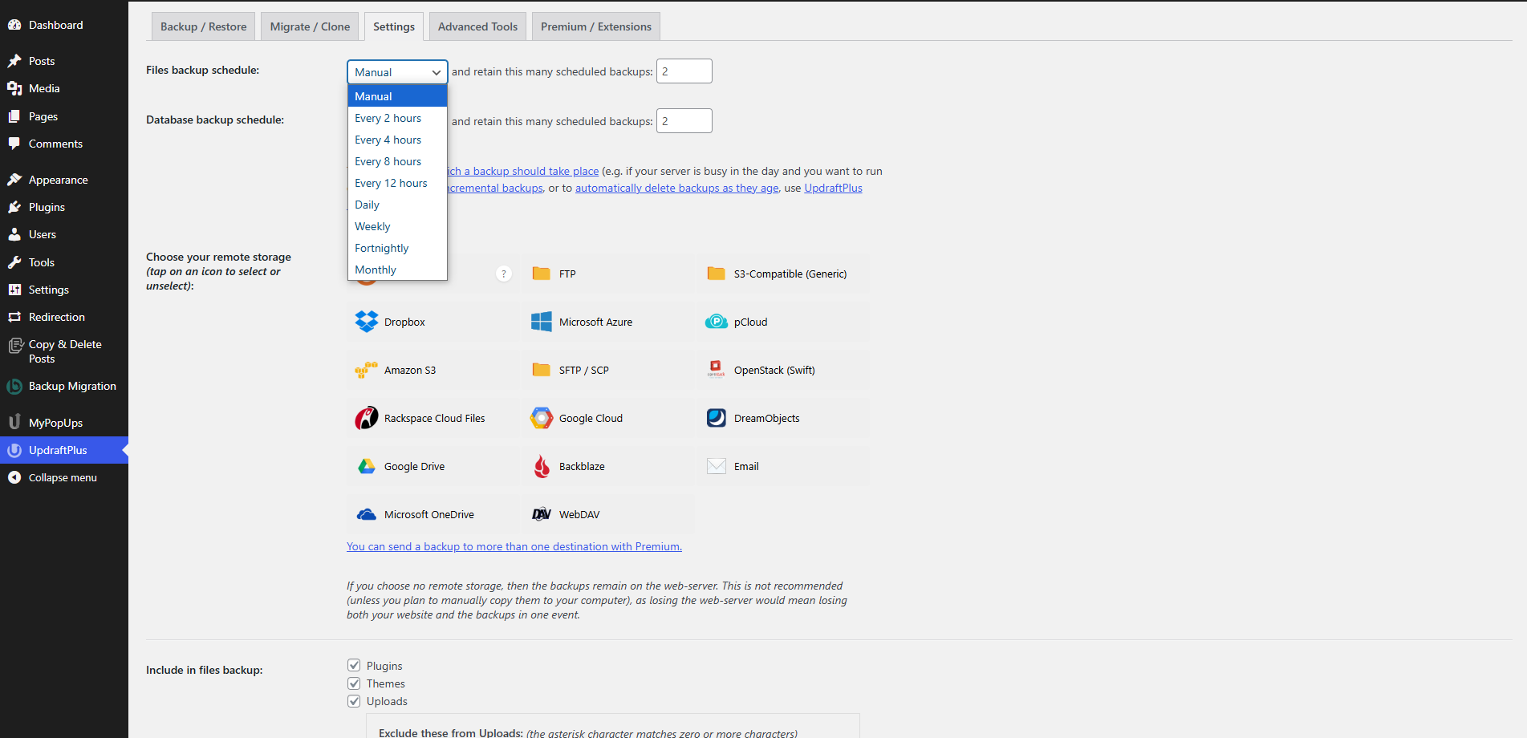
Task: Click the Posts pin icon
Action: coord(14,61)
